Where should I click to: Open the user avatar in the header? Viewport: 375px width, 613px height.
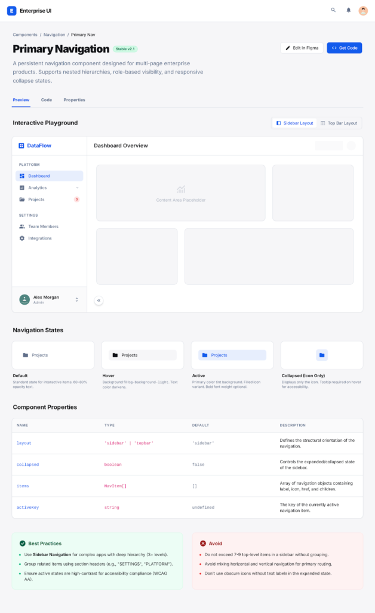tap(363, 10)
